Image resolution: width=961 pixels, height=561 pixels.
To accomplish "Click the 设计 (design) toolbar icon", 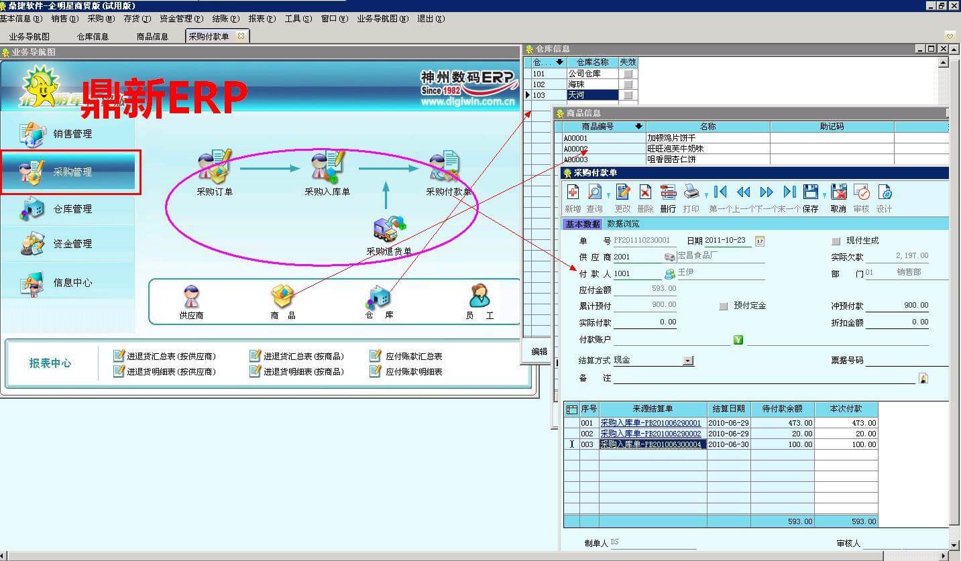I will click(x=885, y=192).
